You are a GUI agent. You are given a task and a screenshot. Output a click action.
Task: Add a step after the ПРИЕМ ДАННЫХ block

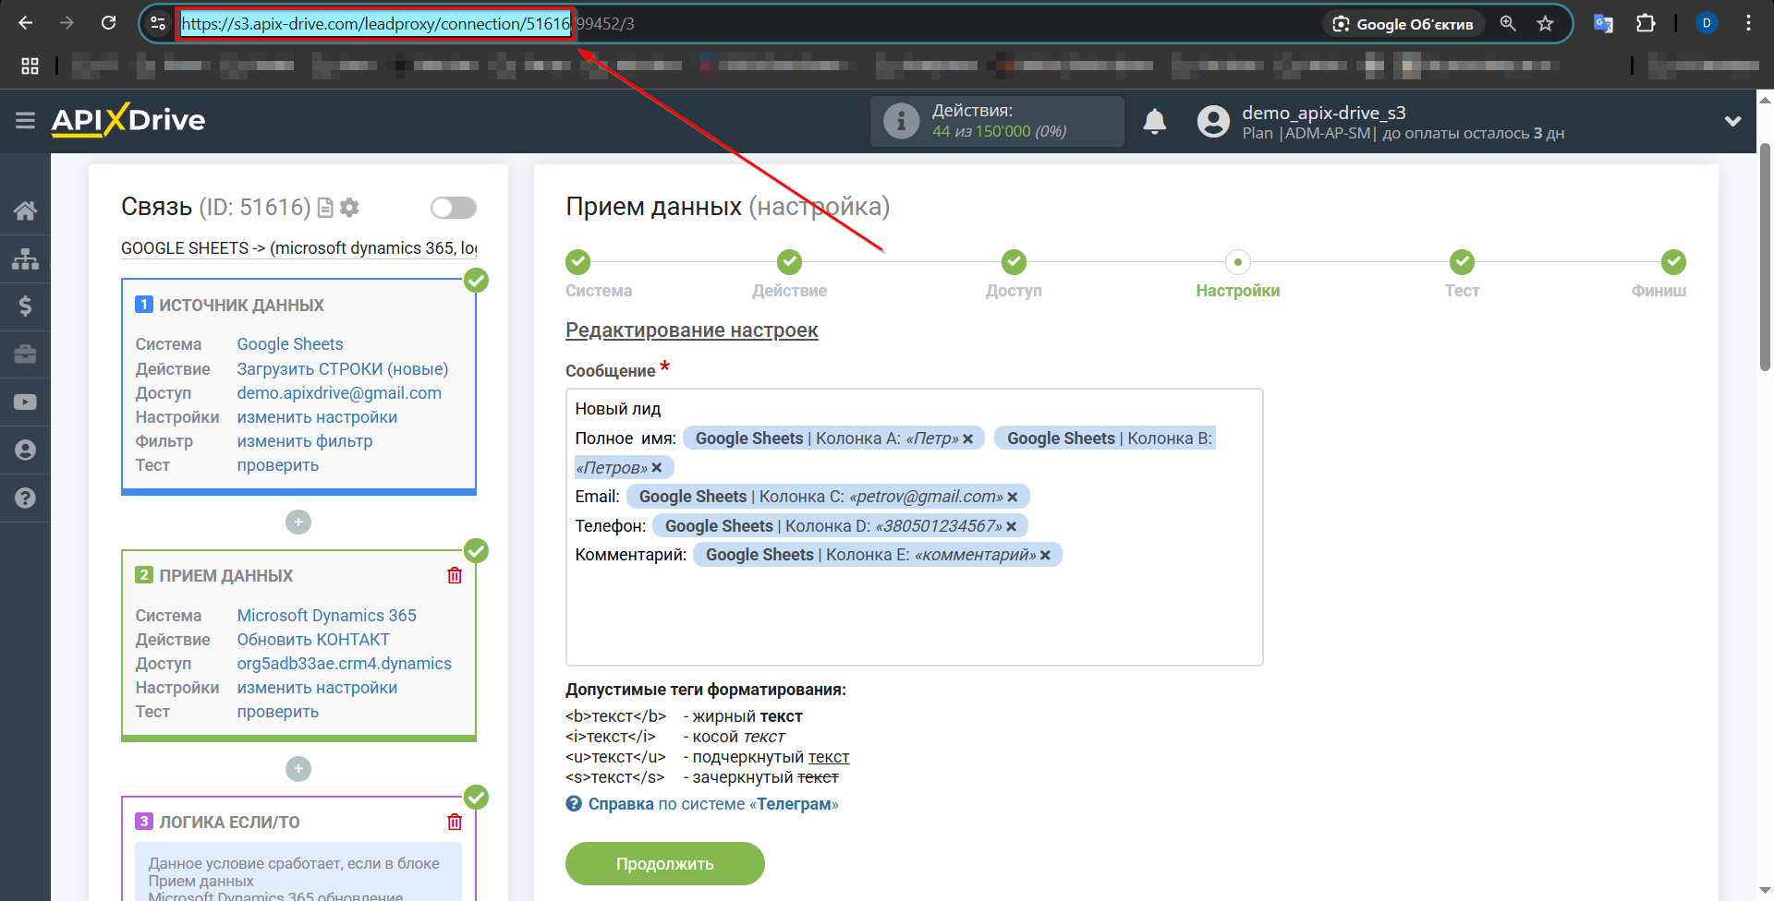[x=298, y=769]
